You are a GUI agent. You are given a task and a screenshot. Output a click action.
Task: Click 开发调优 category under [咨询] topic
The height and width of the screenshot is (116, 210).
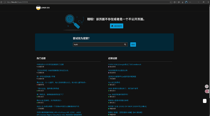click(x=112, y=79)
